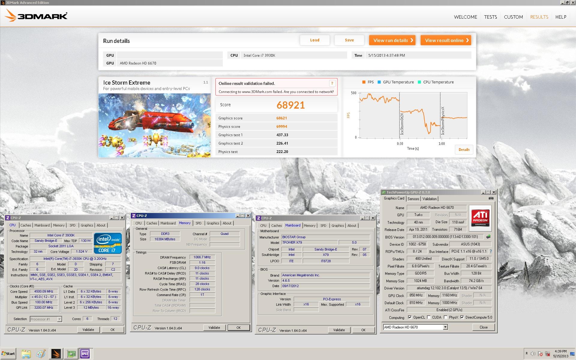
Task: Click the ATI Radeon logo in GPU-Z
Action: click(x=480, y=218)
